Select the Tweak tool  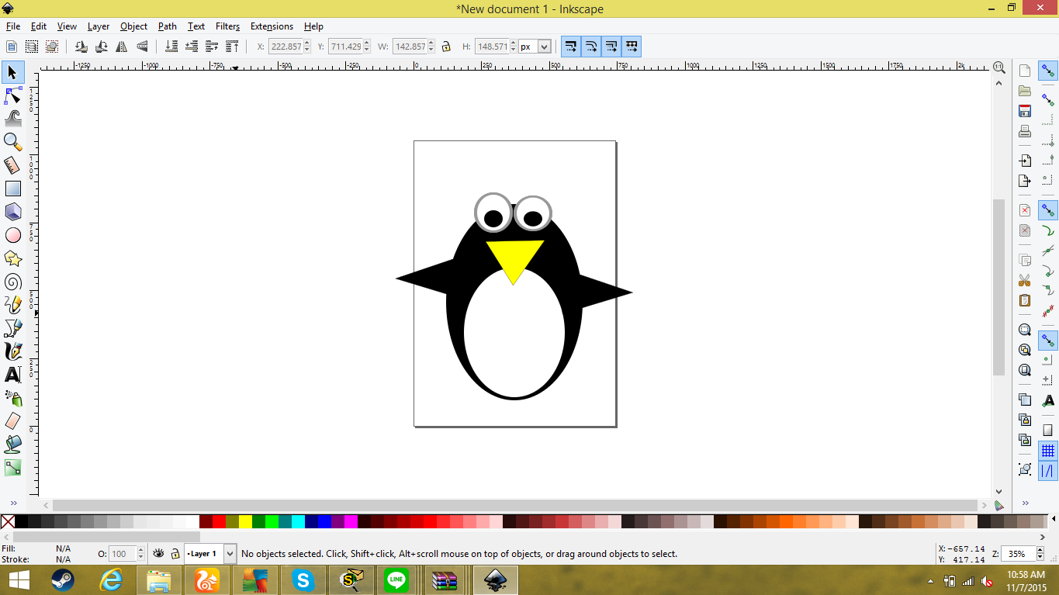coord(13,119)
